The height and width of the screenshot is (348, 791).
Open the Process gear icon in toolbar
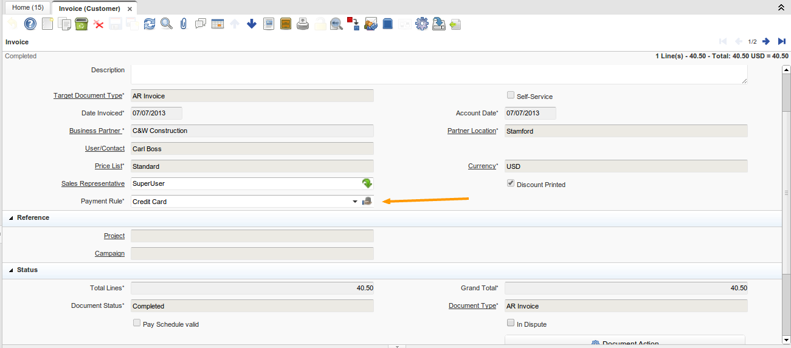coord(422,24)
